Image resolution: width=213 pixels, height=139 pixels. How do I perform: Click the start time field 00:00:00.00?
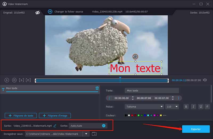122,98
